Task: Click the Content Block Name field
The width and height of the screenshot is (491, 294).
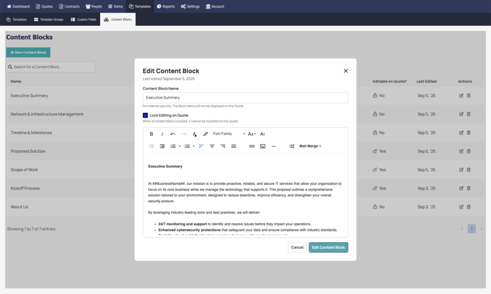Action: coord(245,98)
